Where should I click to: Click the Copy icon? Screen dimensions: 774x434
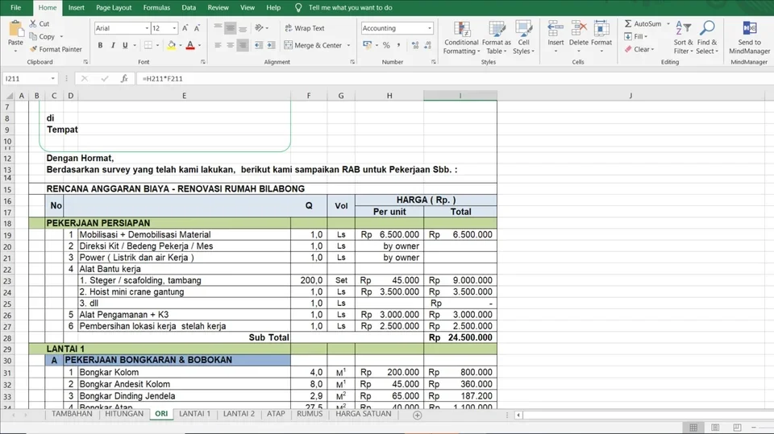33,36
